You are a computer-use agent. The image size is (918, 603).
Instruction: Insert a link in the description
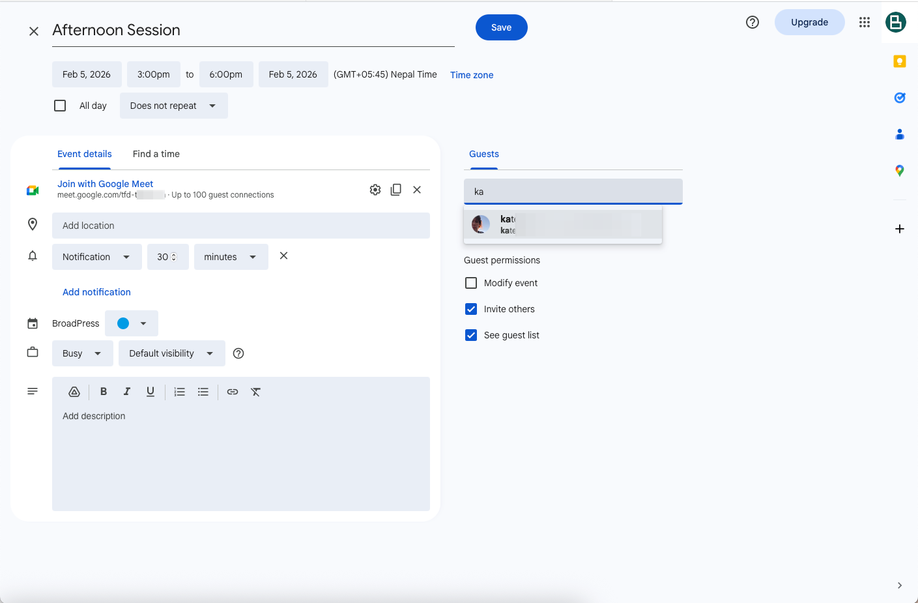click(x=233, y=392)
